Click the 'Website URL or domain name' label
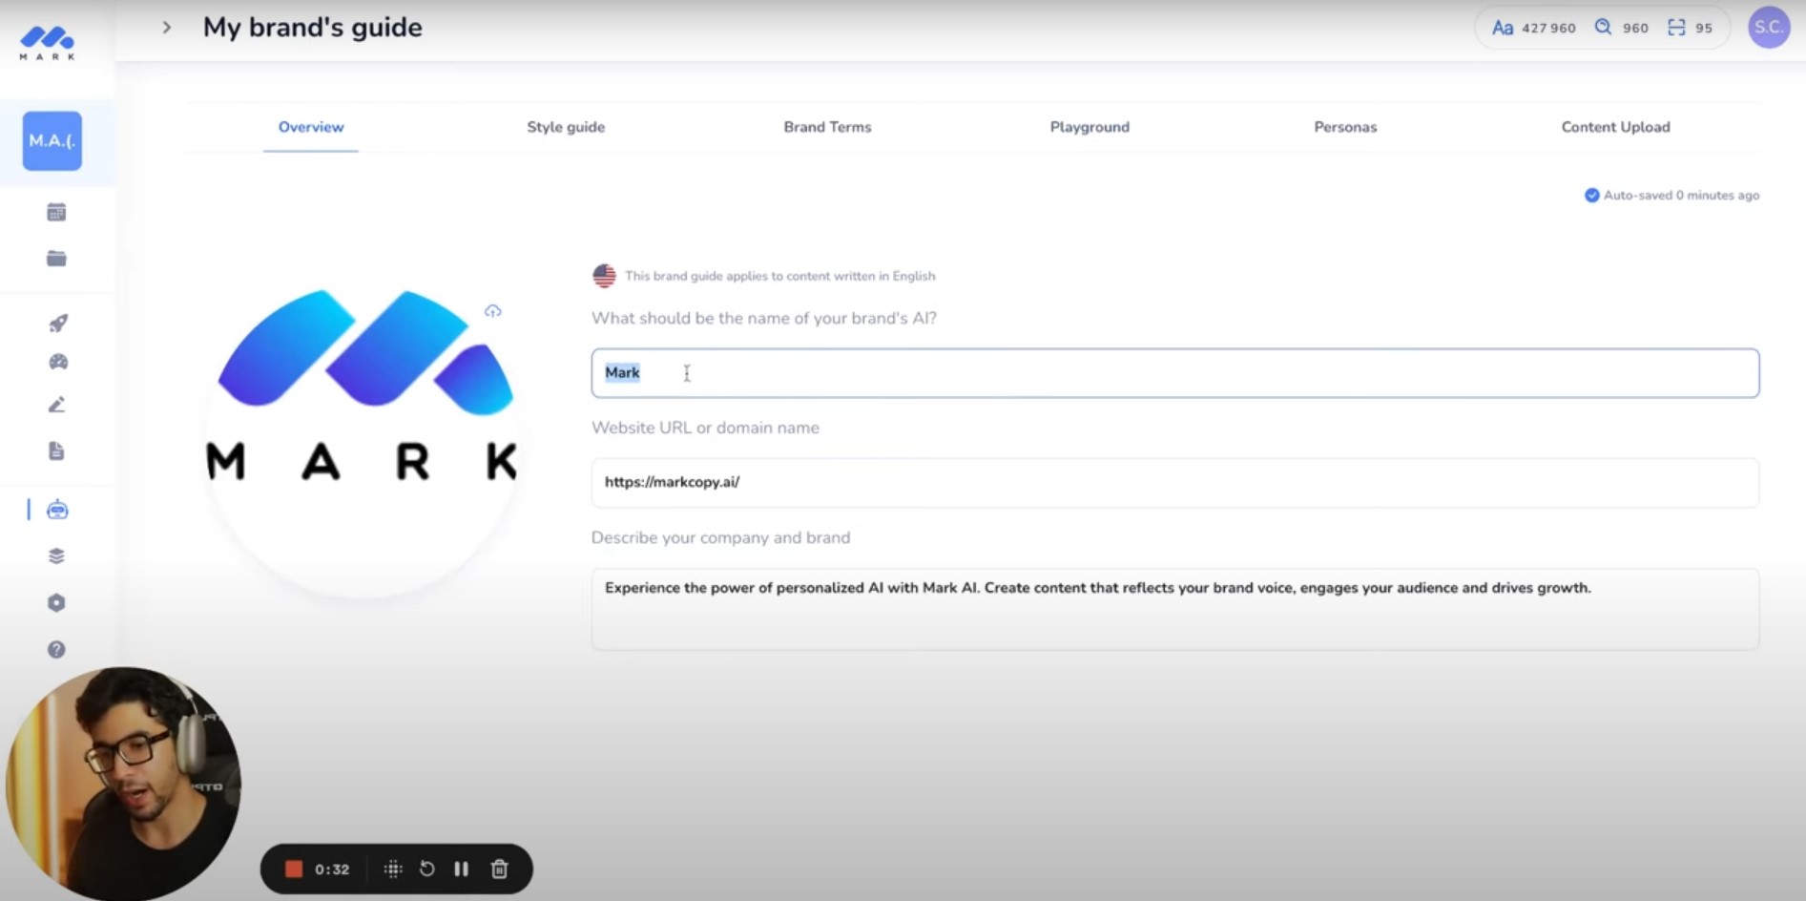Image resolution: width=1806 pixels, height=901 pixels. coord(705,429)
